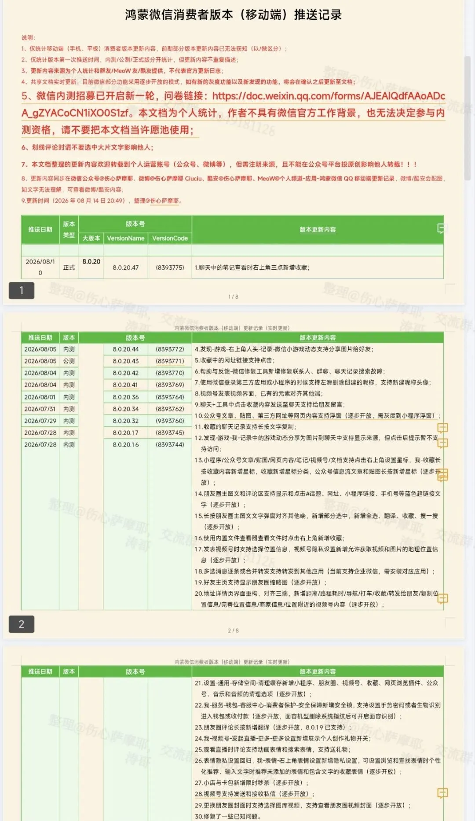
Task: Click item 5 收藏中的网址链接支持点击
Action: pos(234,360)
